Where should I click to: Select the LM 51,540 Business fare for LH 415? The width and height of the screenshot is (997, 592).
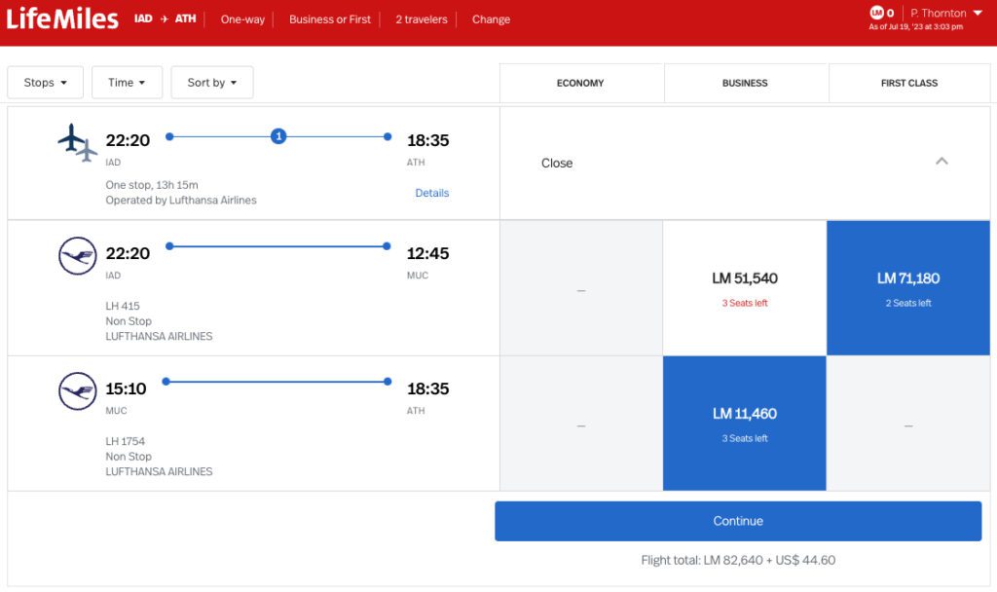[x=744, y=286]
